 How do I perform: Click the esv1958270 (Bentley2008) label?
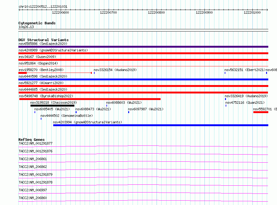41,70
